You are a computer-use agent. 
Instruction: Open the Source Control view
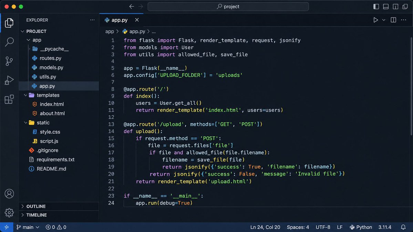[9, 61]
